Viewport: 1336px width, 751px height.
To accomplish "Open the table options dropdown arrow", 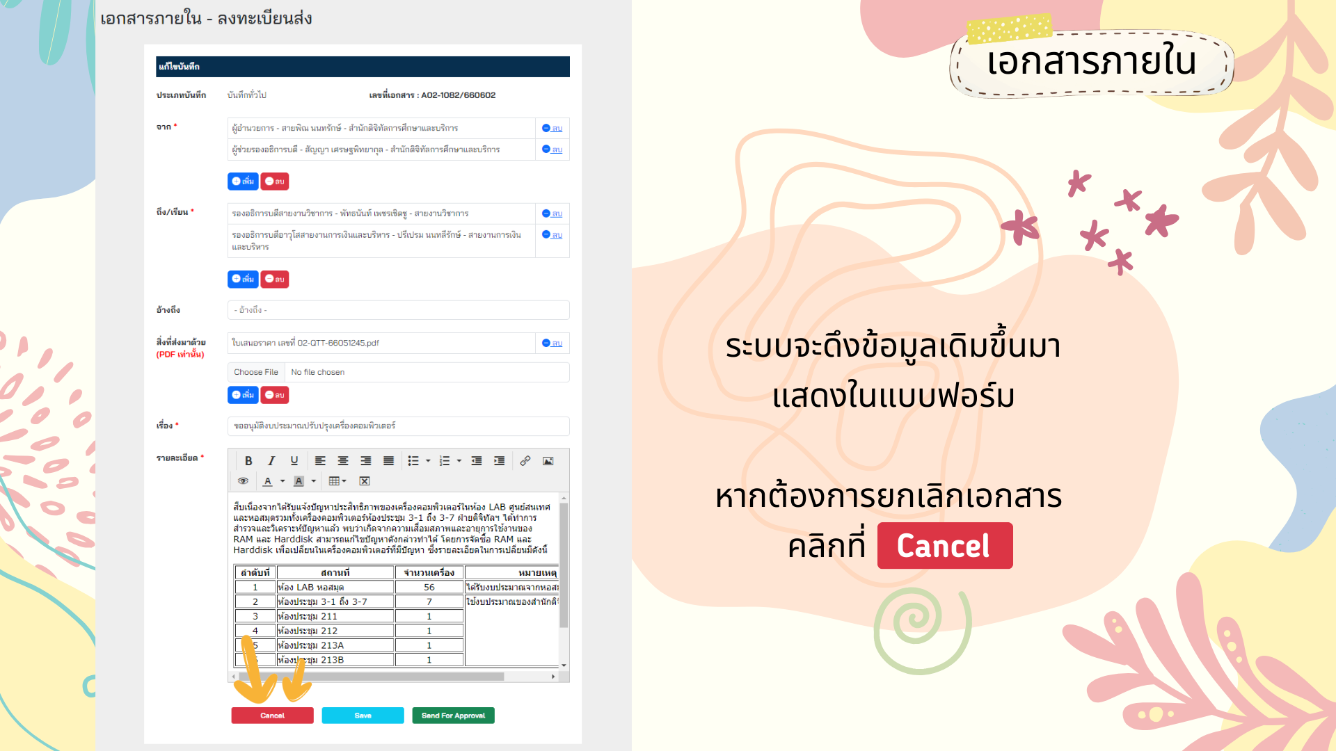I will pos(344,481).
